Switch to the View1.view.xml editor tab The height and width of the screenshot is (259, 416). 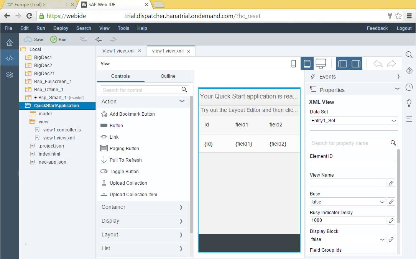pos(118,51)
